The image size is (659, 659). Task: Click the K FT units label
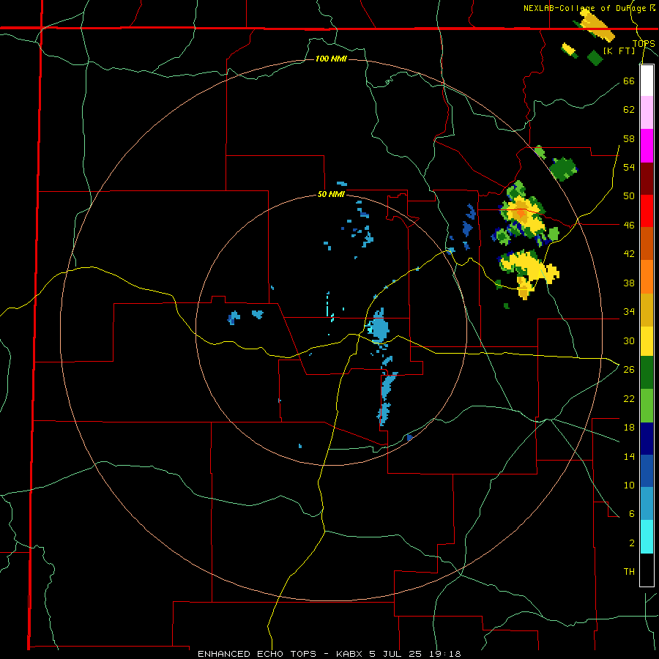(619, 51)
